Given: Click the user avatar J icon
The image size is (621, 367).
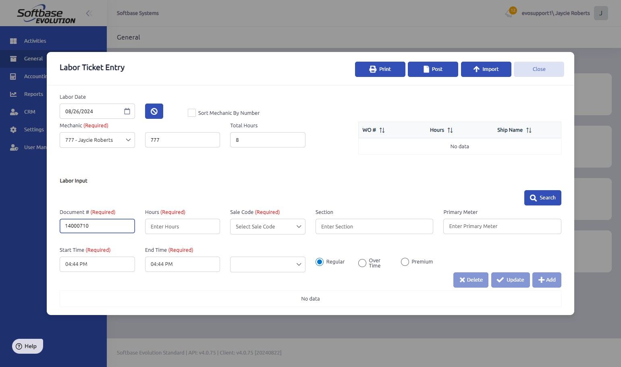Looking at the screenshot, I should (600, 13).
